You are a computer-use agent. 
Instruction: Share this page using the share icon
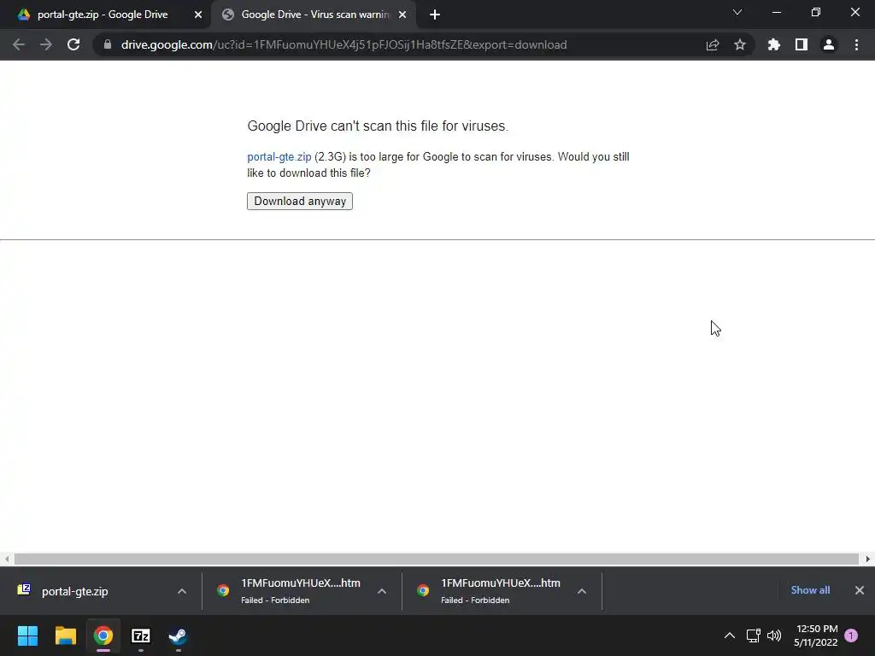pos(713,44)
